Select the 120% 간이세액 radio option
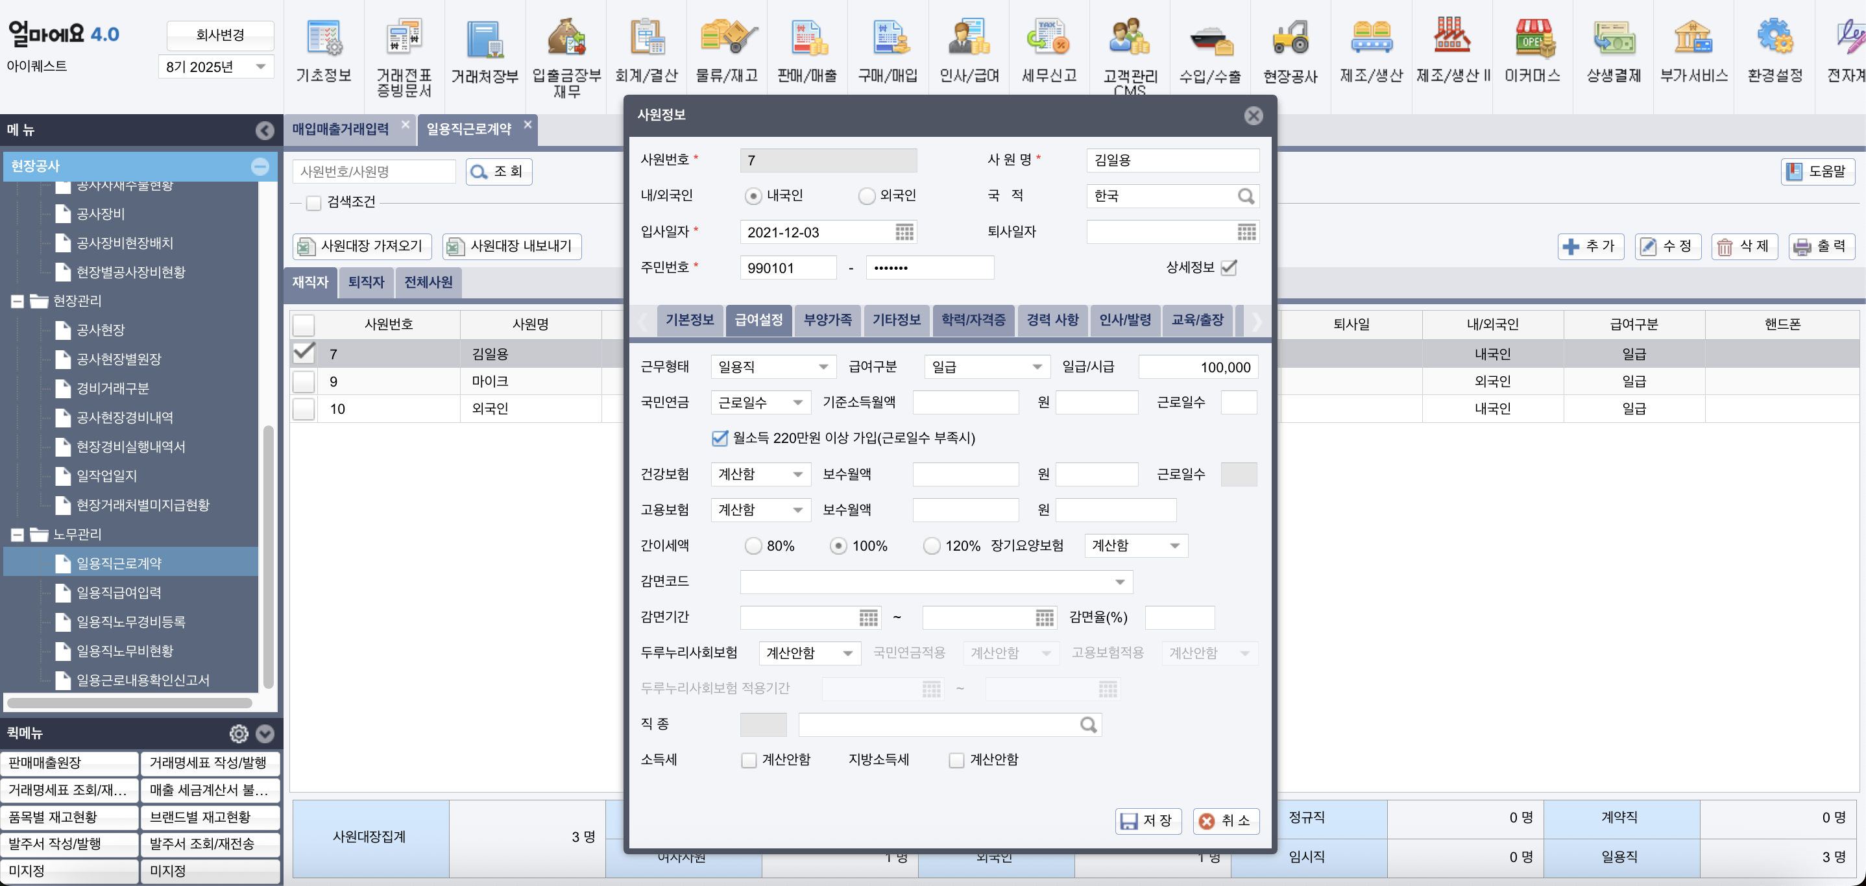1866x886 pixels. click(932, 545)
